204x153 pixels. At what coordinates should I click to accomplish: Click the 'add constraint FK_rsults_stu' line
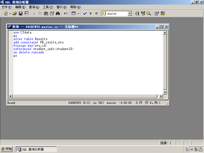pos(39,42)
